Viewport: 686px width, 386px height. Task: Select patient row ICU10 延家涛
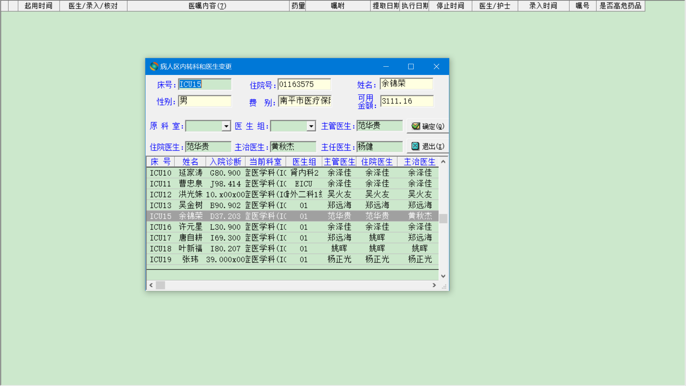click(293, 173)
